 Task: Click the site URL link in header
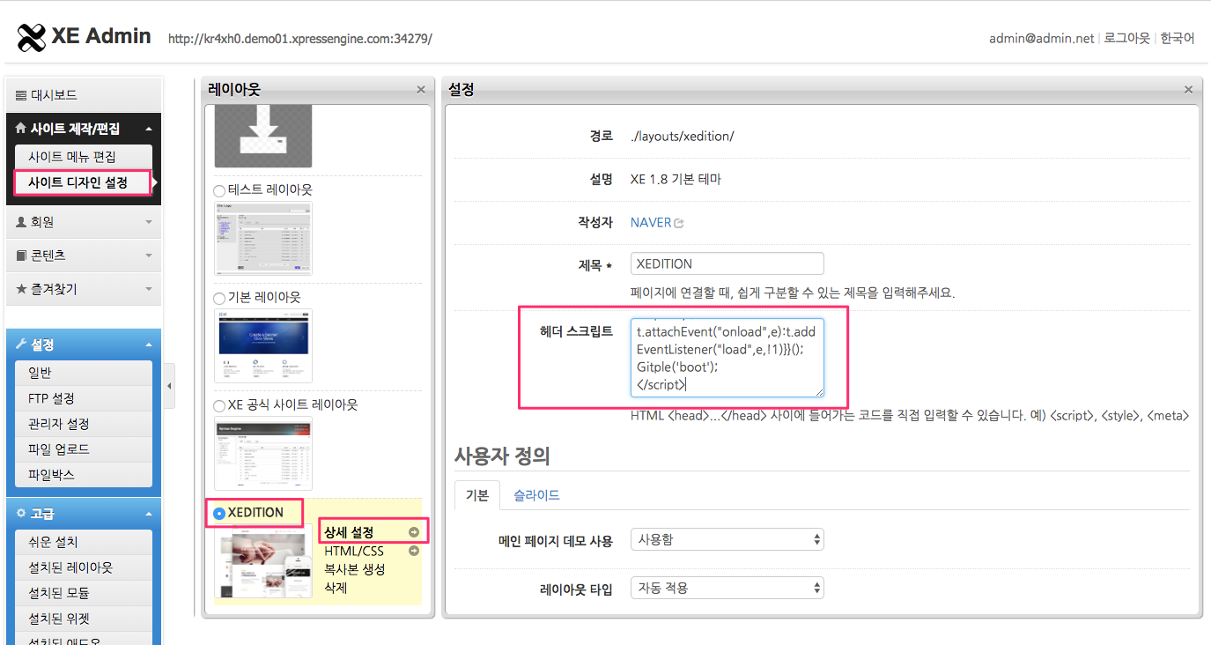click(x=300, y=39)
